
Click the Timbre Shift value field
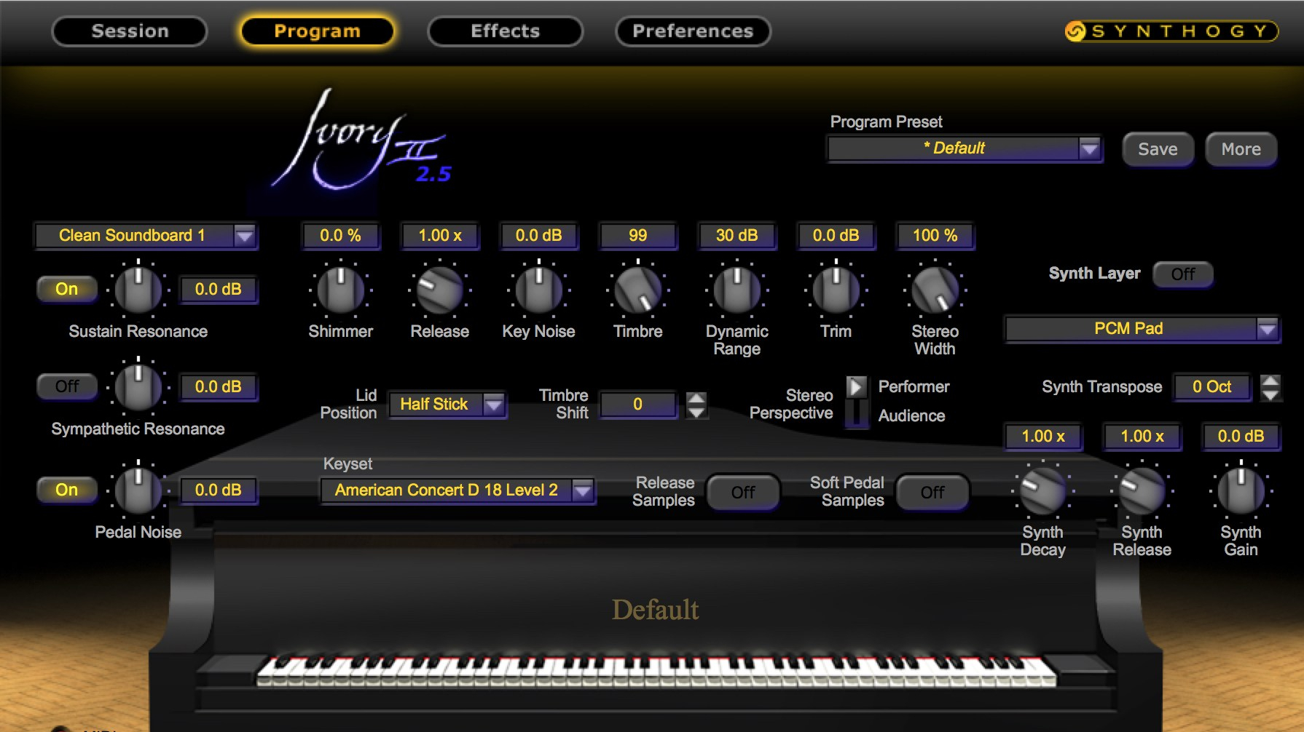pyautogui.click(x=637, y=405)
